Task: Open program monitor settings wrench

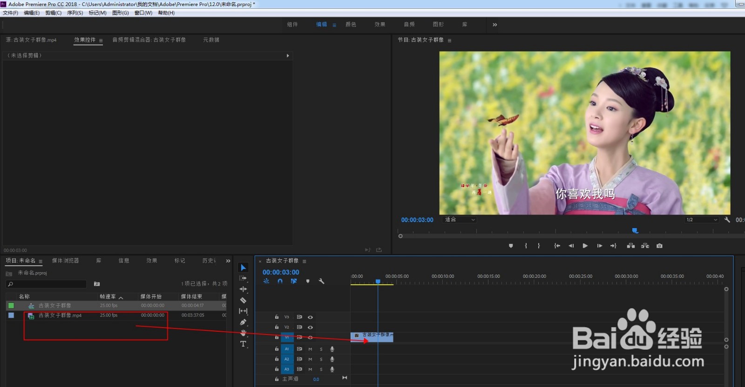Action: [727, 220]
